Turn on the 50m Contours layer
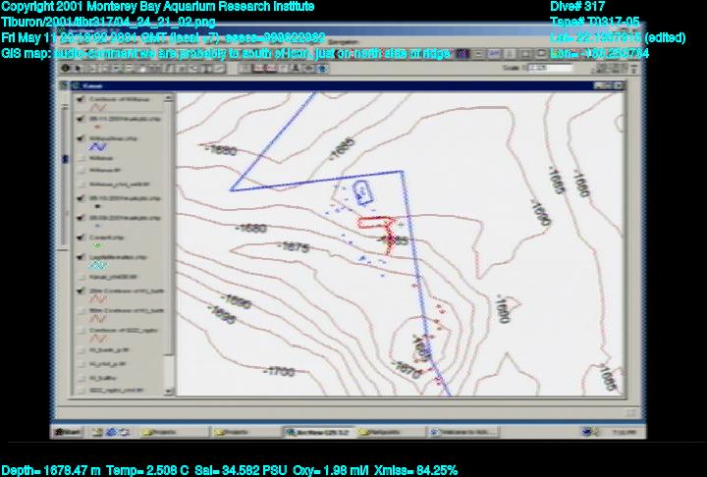The width and height of the screenshot is (707, 477). tap(80, 310)
